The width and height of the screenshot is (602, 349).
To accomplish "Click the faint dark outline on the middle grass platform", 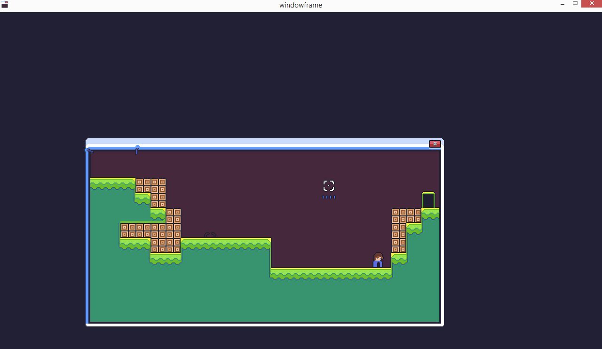I will tap(210, 235).
